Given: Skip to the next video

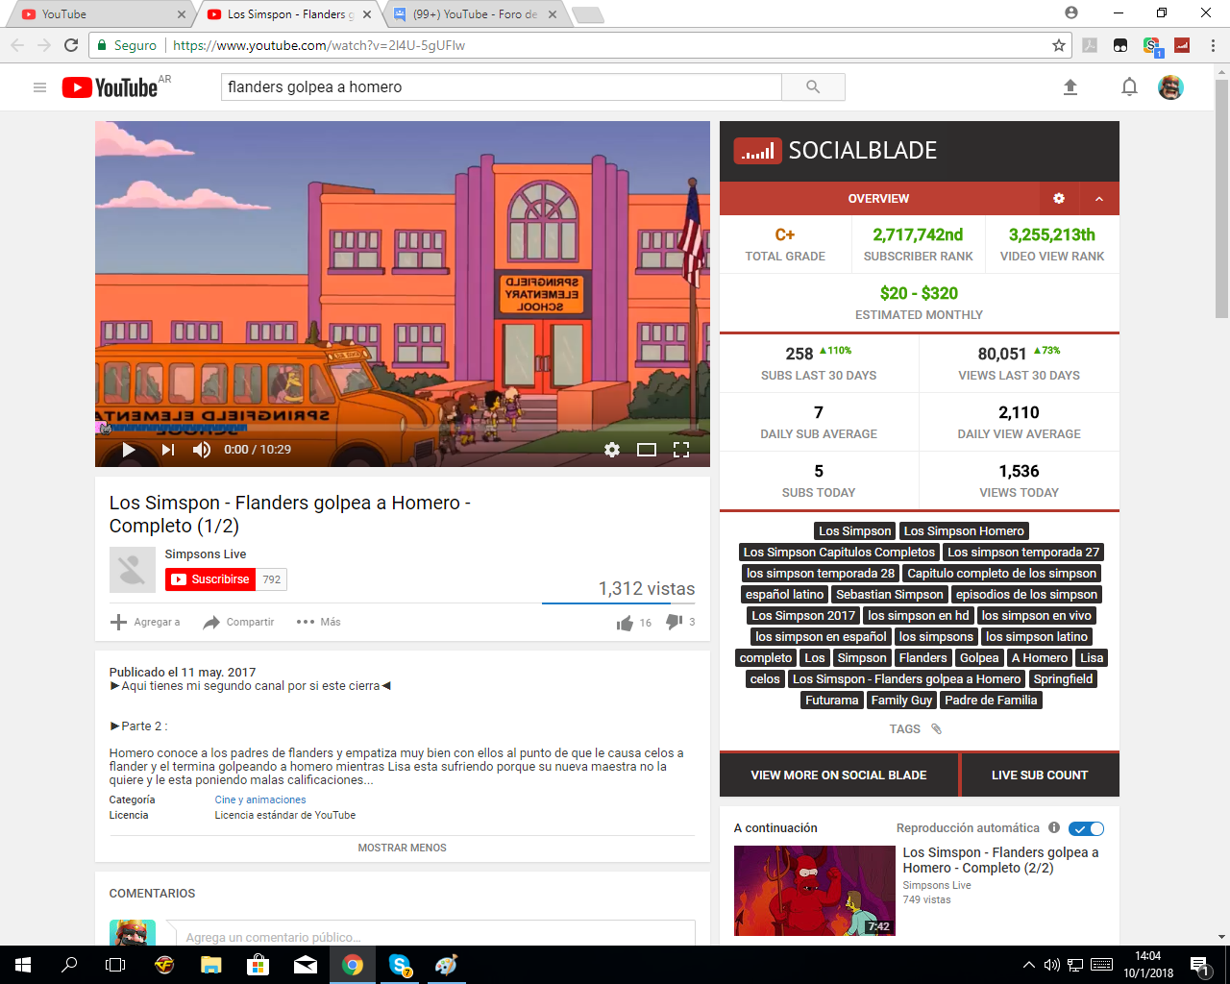Looking at the screenshot, I should pyautogui.click(x=168, y=450).
